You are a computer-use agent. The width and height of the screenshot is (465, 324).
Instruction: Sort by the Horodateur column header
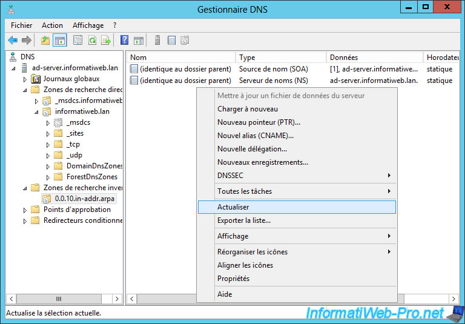click(441, 58)
